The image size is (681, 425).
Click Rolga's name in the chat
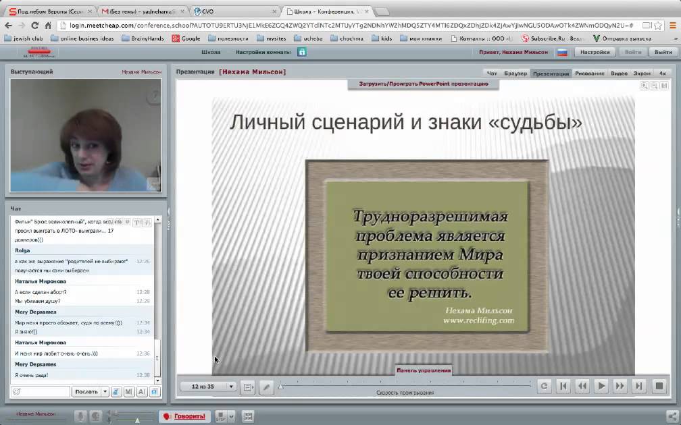tap(22, 250)
